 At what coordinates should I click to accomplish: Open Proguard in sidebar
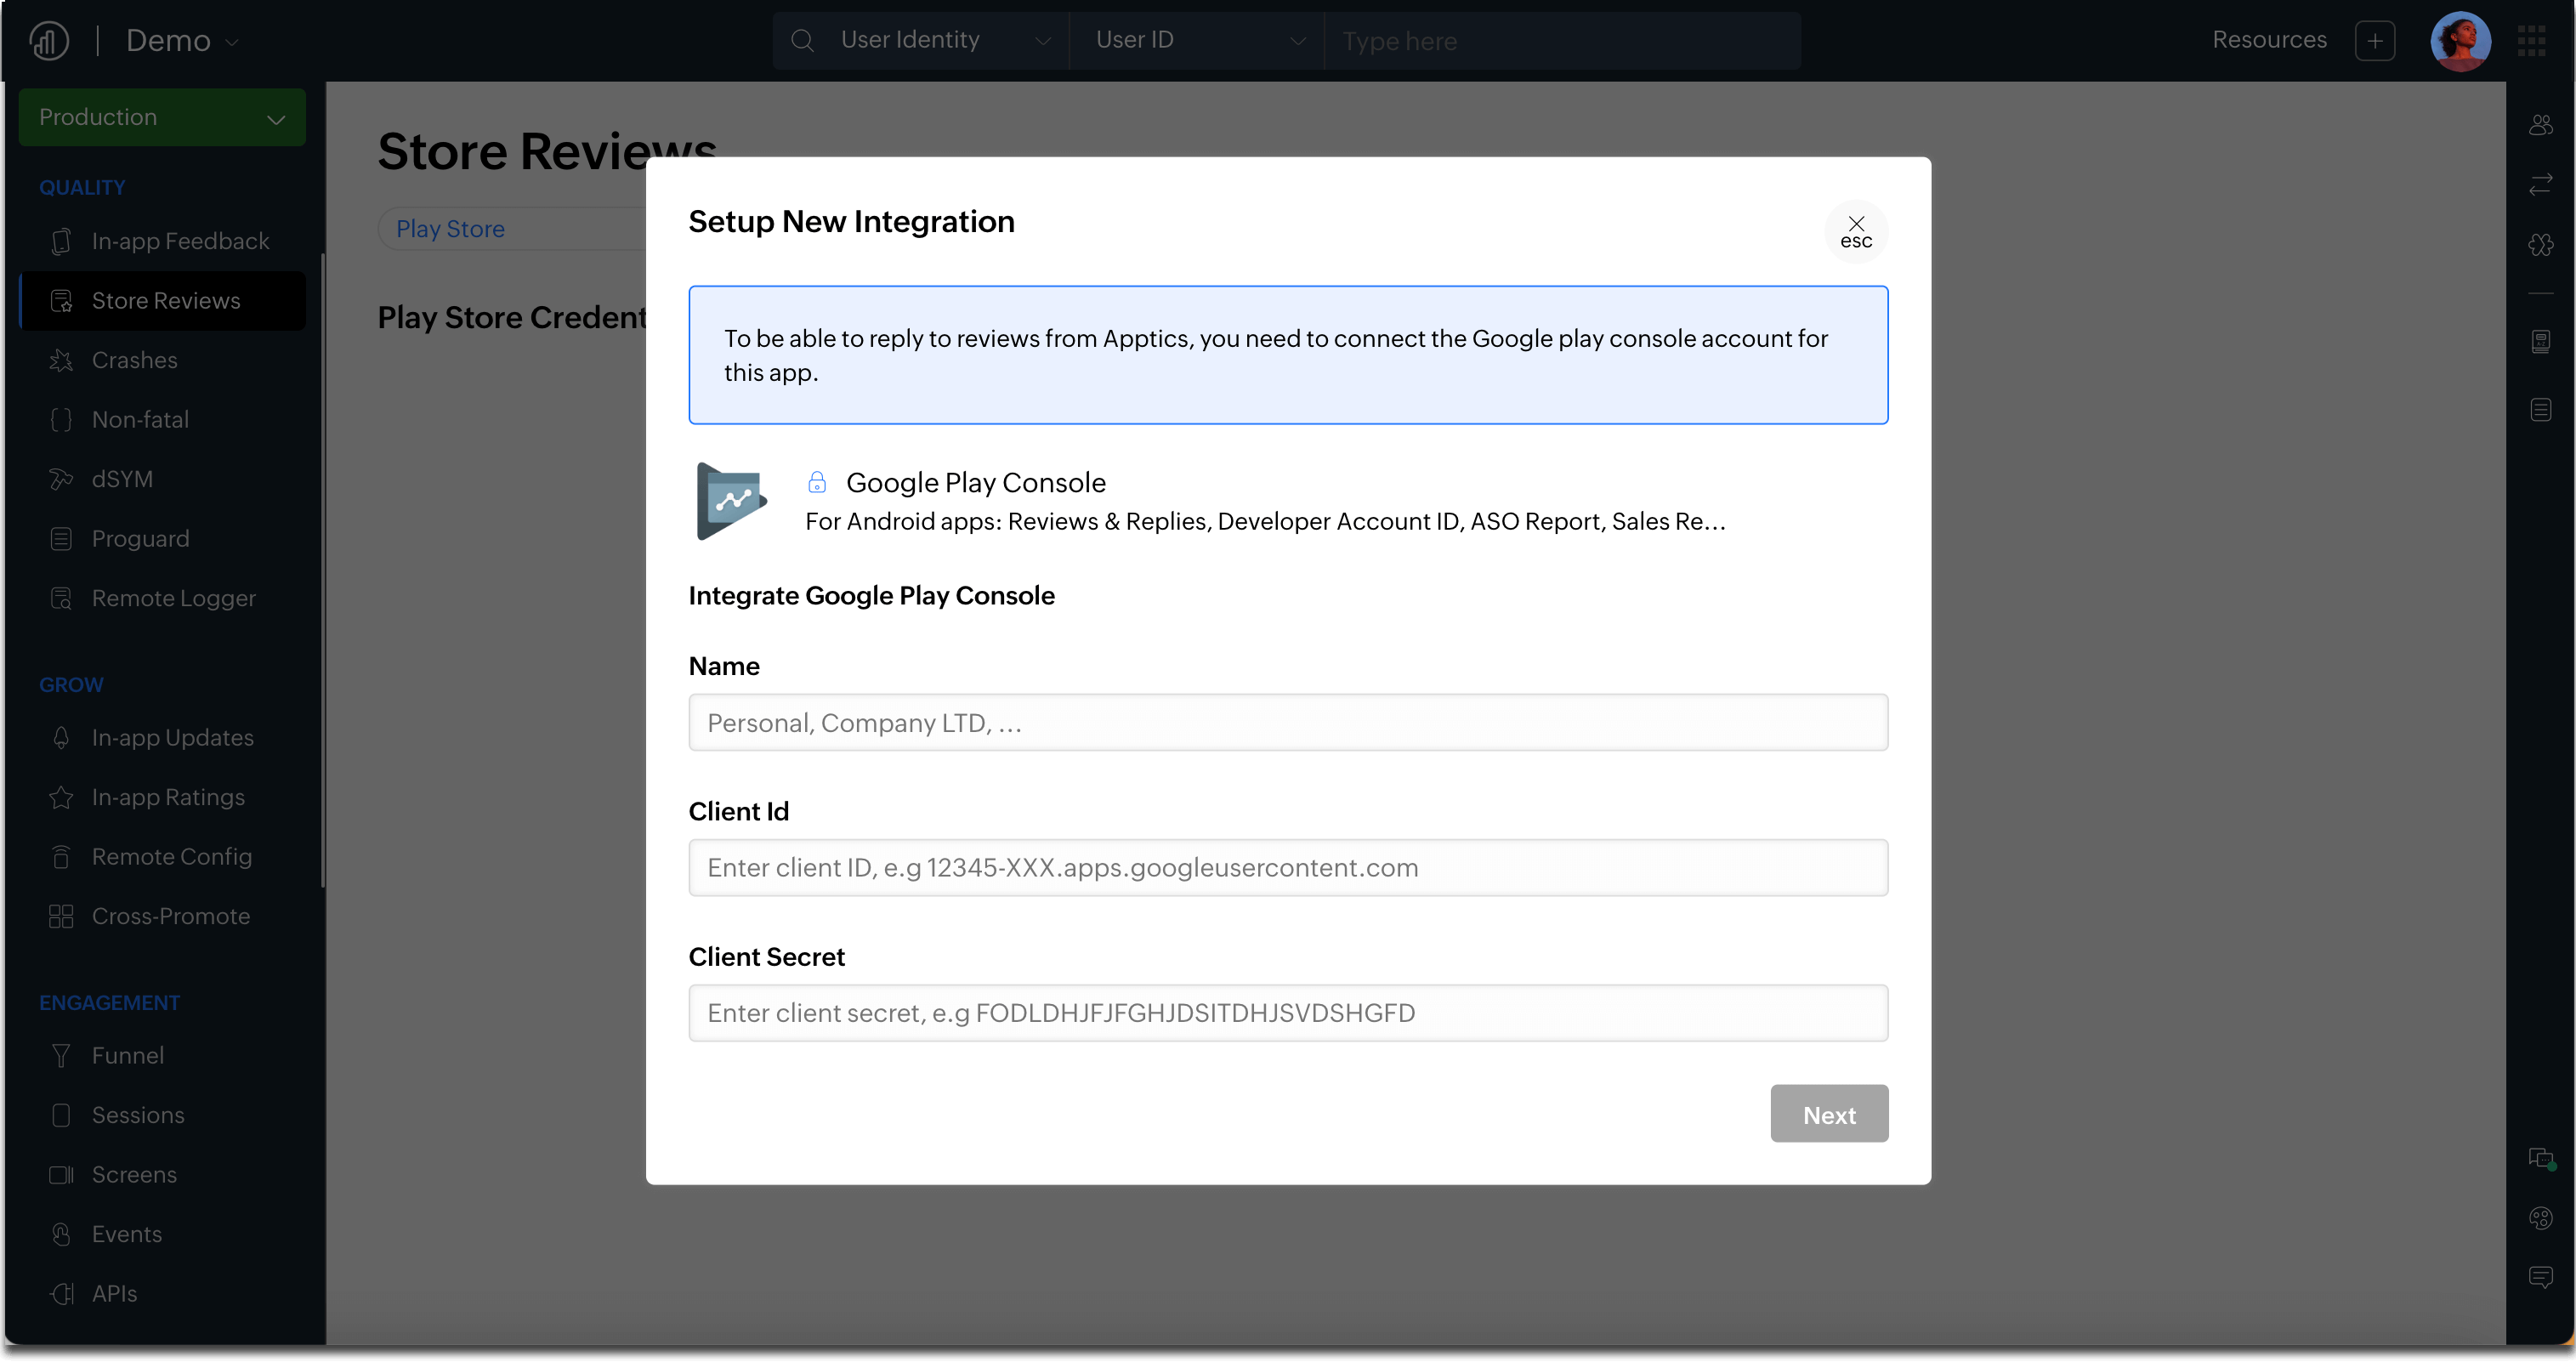point(162,539)
